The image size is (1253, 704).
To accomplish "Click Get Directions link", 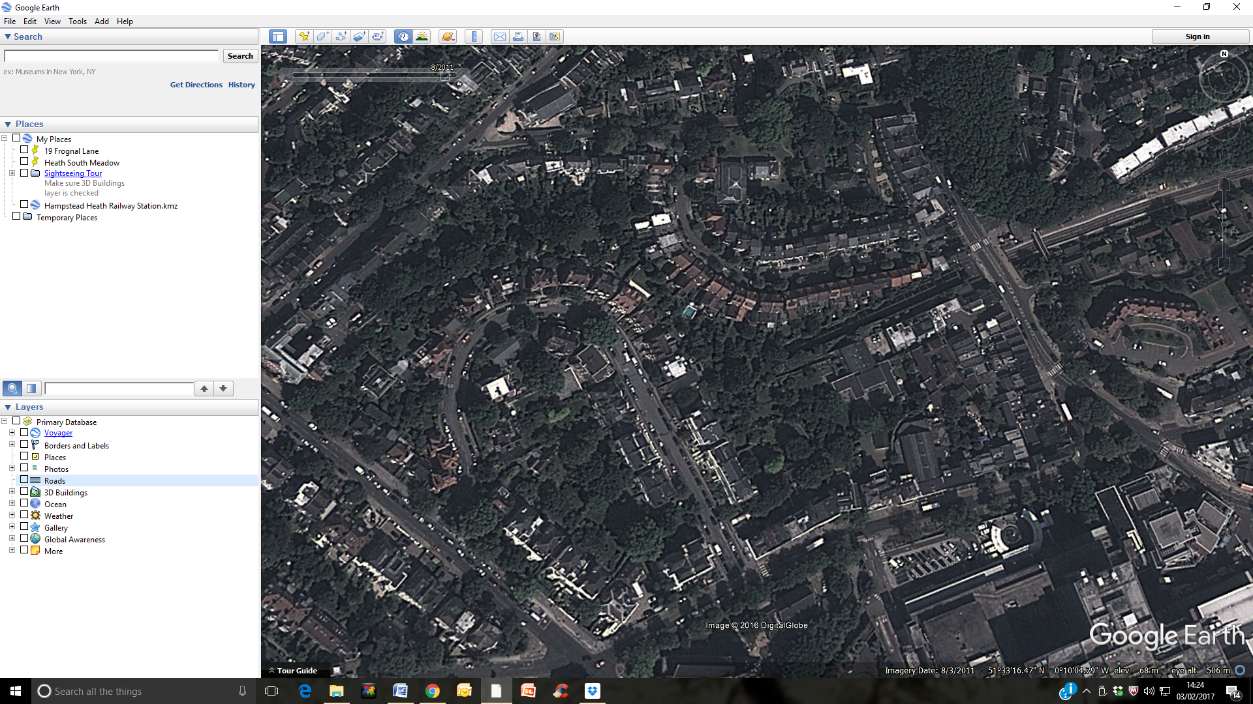I will click(196, 85).
